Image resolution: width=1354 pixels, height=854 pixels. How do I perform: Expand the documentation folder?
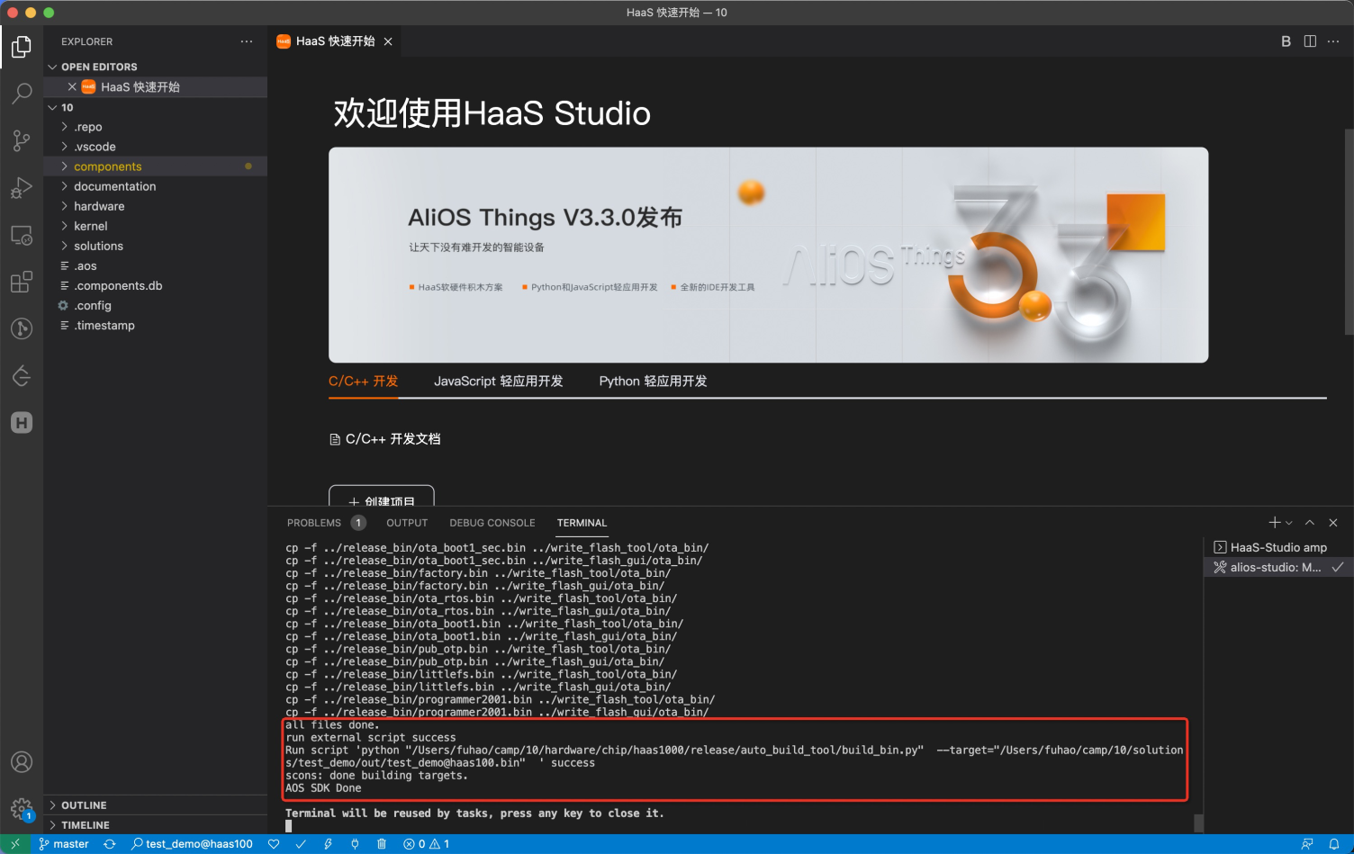(x=156, y=186)
